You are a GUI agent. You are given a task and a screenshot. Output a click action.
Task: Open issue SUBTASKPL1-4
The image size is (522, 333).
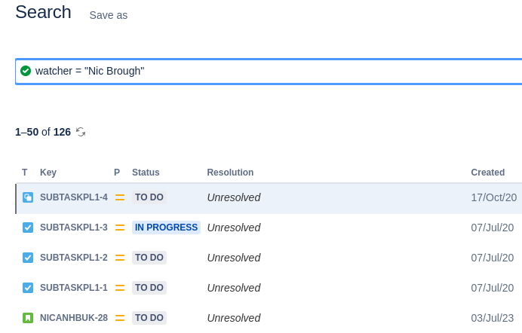click(74, 197)
